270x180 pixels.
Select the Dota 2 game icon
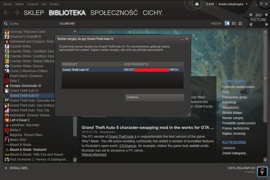point(7,81)
